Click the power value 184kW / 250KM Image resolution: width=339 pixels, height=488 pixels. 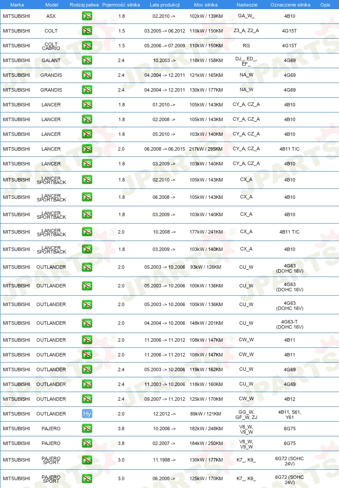click(206, 443)
